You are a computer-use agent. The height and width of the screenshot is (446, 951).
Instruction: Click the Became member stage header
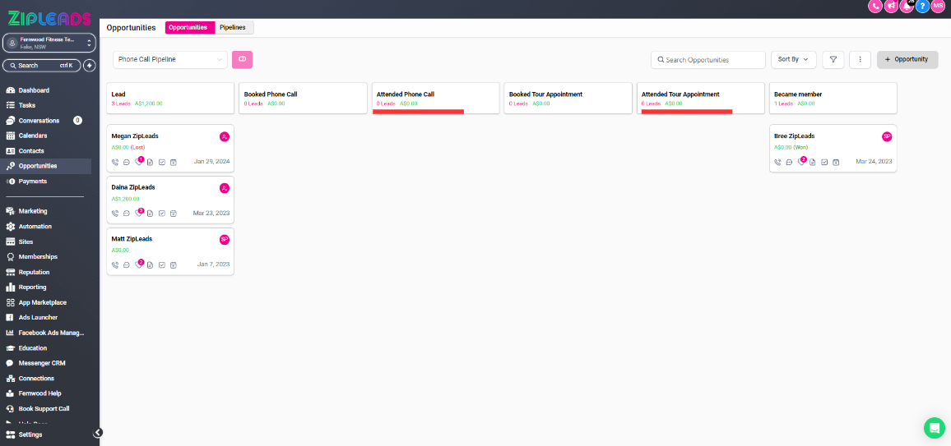tap(833, 98)
